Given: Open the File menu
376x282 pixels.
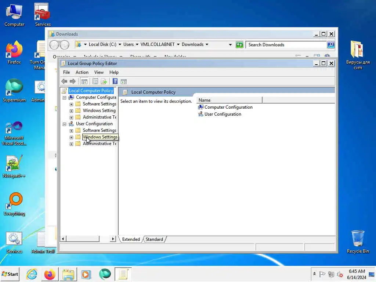Looking at the screenshot, I should 66,72.
